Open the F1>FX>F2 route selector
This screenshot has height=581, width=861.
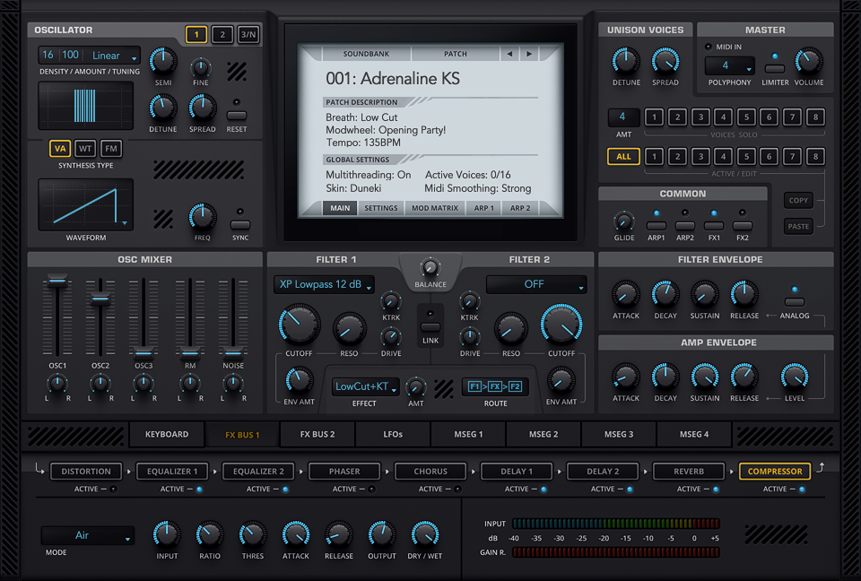[495, 386]
